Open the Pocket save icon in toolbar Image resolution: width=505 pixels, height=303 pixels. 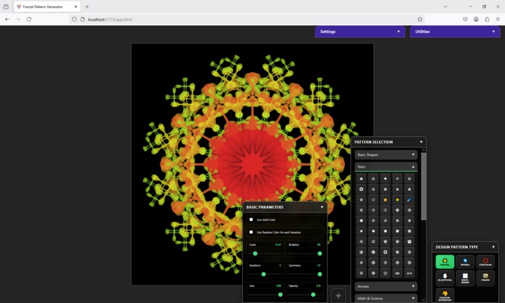465,19
